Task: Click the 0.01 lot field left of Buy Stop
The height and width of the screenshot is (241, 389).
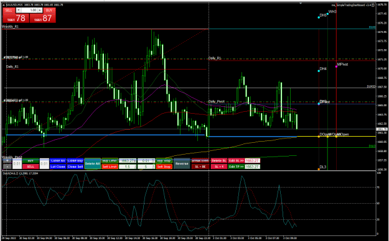Action: tap(146, 161)
